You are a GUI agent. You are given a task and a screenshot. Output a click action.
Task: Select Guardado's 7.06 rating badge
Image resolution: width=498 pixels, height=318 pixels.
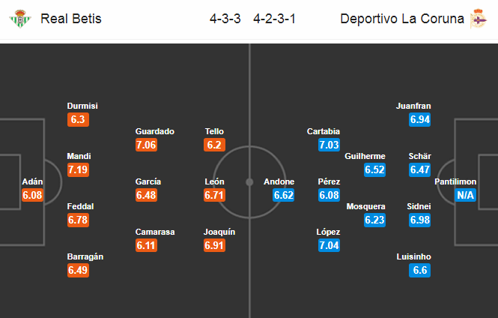coord(146,145)
